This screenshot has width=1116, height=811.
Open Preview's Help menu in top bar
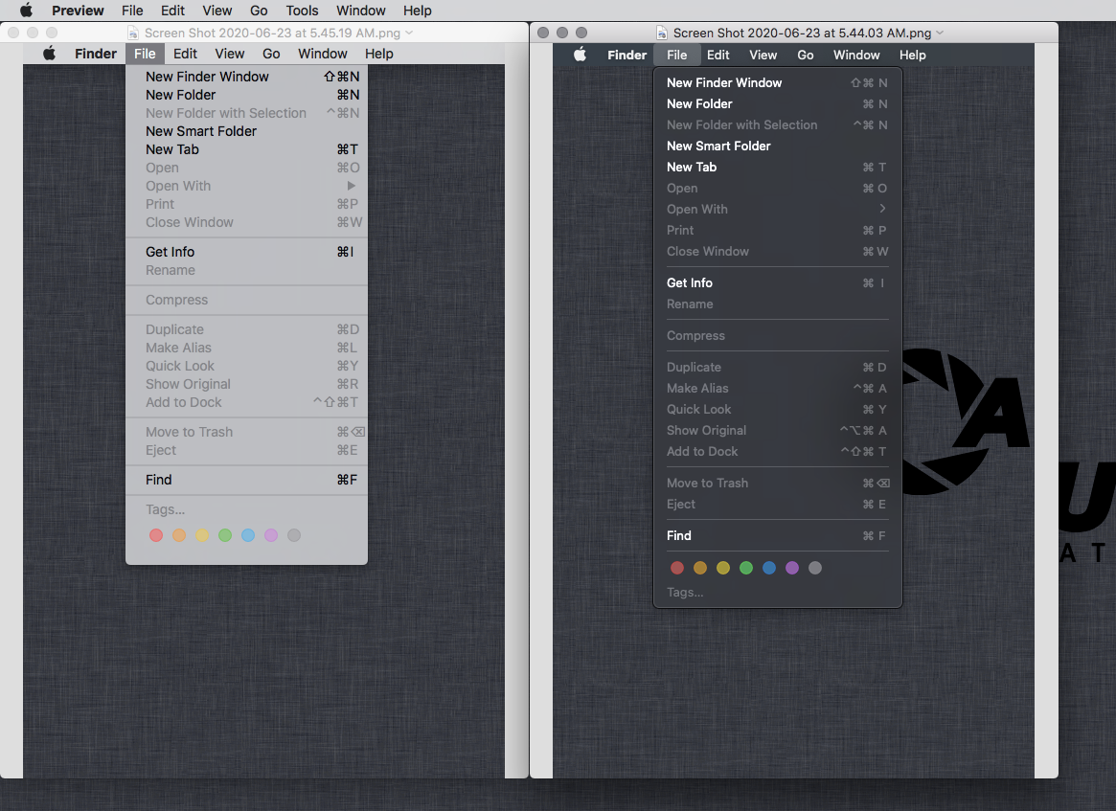point(417,10)
